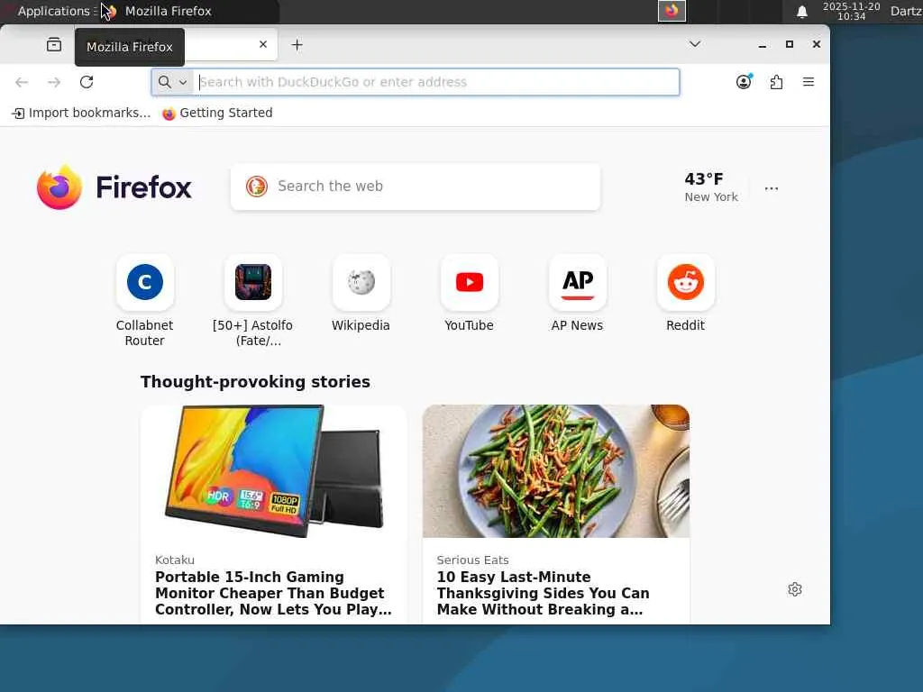Open the Dartz user menu in panel
Screen dimensions: 923x692
906,11
